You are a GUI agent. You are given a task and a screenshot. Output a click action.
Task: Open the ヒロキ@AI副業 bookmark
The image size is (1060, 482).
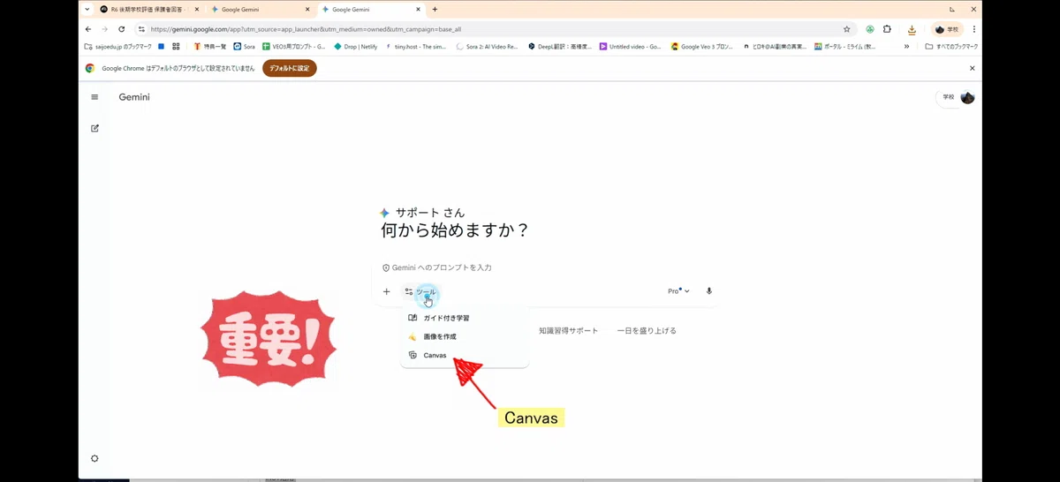tap(775, 47)
